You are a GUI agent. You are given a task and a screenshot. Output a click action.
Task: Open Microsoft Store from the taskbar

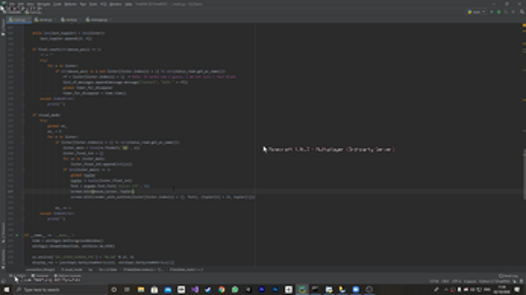point(154,290)
